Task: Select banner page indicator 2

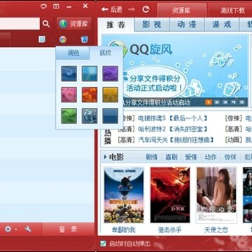Action: (217, 102)
